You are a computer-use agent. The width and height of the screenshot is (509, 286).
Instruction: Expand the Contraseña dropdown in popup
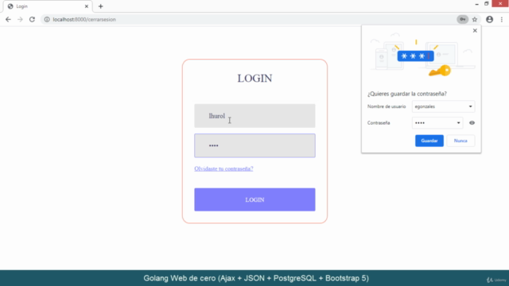click(x=437, y=123)
